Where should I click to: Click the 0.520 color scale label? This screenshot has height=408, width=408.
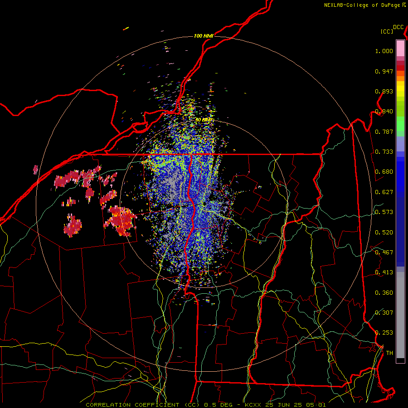click(x=384, y=233)
